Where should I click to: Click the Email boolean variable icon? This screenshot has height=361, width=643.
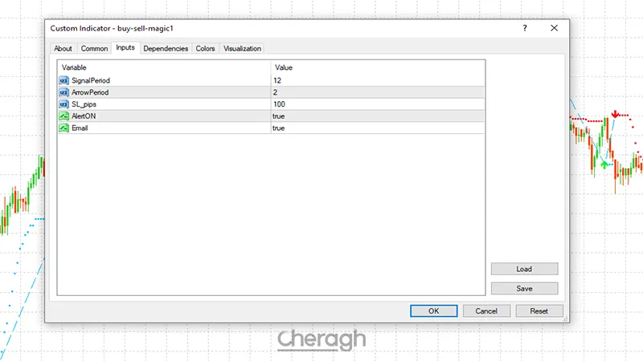64,128
